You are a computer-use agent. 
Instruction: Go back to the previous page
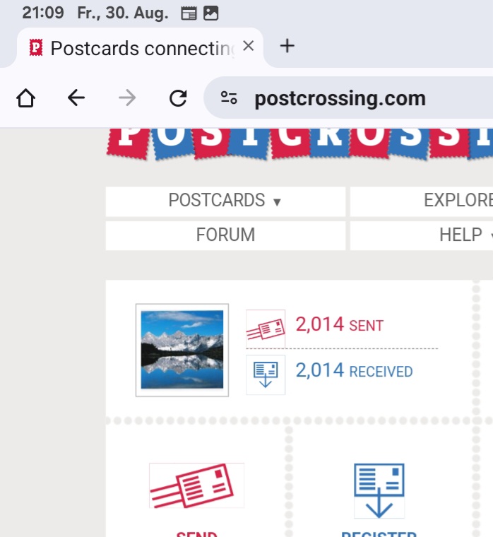point(76,98)
